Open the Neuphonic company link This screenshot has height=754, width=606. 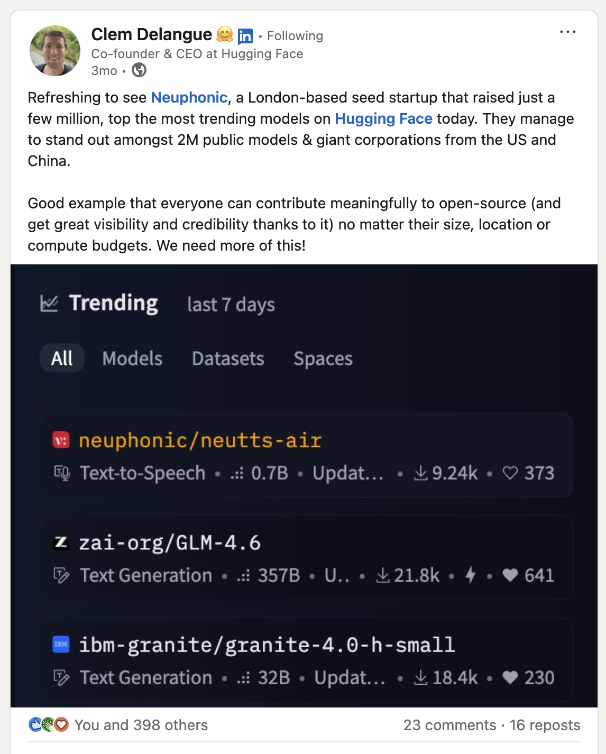[189, 98]
